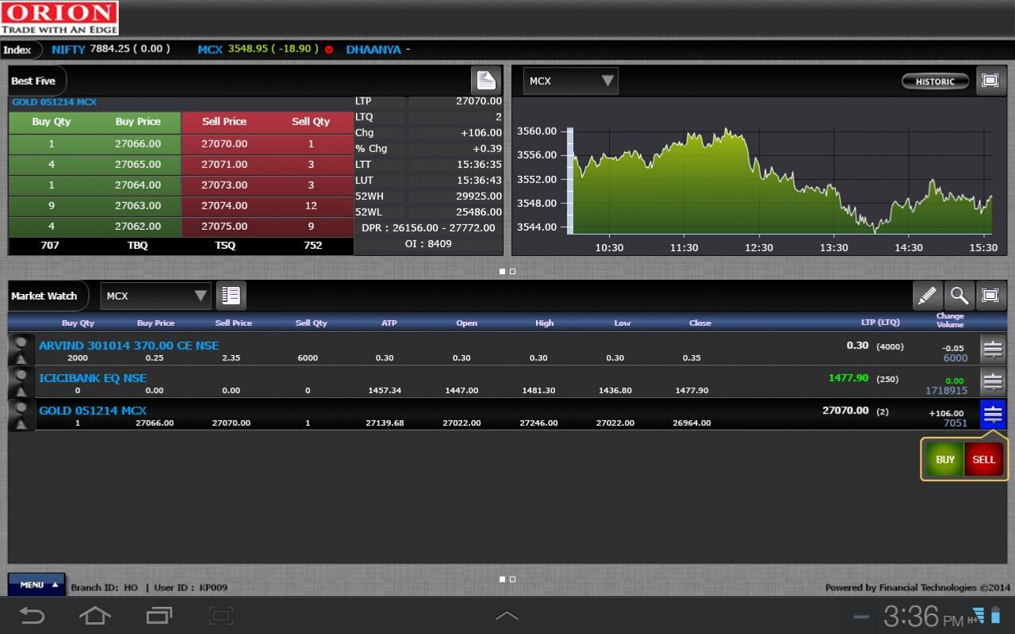The image size is (1015, 634).
Task: Expand the MCX chart using its fullscreen icon
Action: point(990,80)
